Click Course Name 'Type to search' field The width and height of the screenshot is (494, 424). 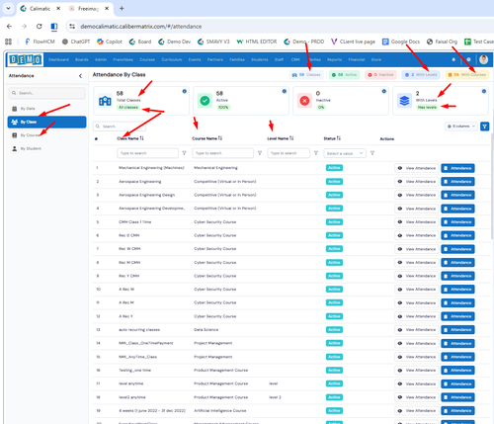222,153
